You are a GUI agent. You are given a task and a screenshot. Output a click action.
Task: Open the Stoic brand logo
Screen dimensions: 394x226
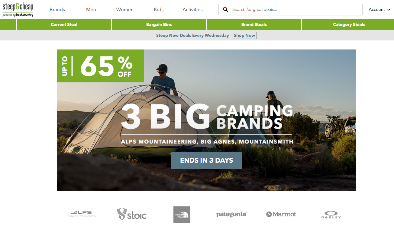[x=132, y=214]
